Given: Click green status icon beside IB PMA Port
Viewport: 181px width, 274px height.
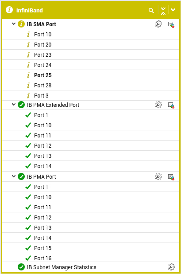Looking at the screenshot, I should coord(21,176).
